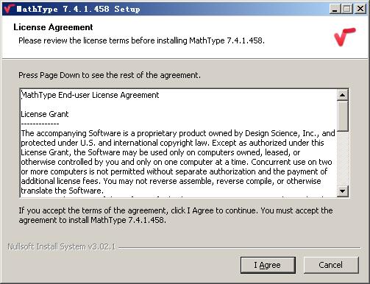Click the disabled maximize button
The height and width of the screenshot is (284, 370).
pyautogui.click(x=347, y=9)
